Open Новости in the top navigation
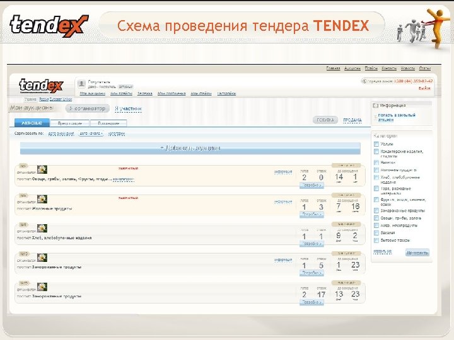Image resolution: width=454 pixels, height=340 pixels. point(408,68)
